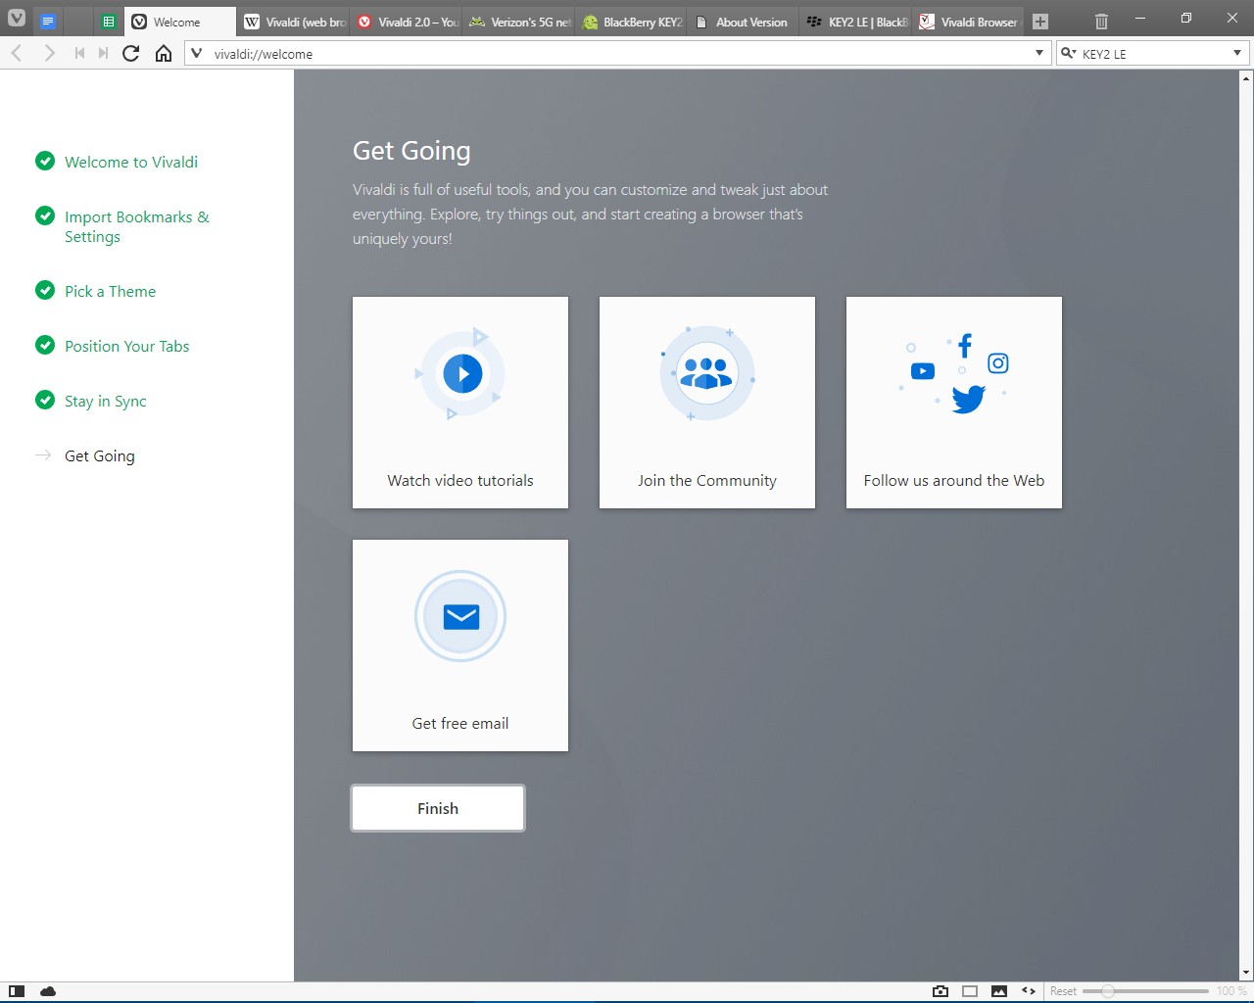Toggle images with the image icon
The image size is (1254, 1003).
pos(999,991)
